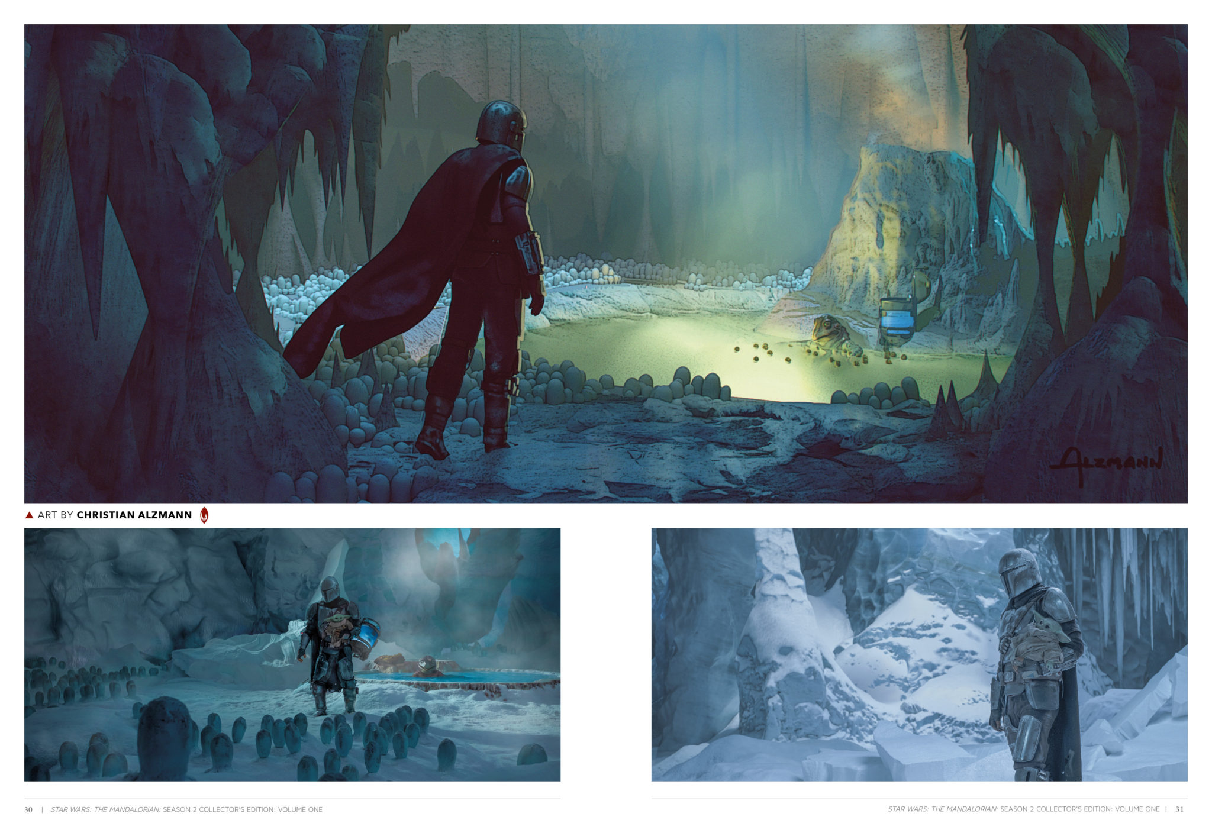Click the 'ART BY' caption text

pyautogui.click(x=55, y=515)
